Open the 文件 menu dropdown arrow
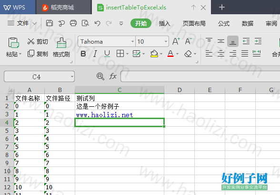This screenshot has height=195, width=280. (x=35, y=23)
